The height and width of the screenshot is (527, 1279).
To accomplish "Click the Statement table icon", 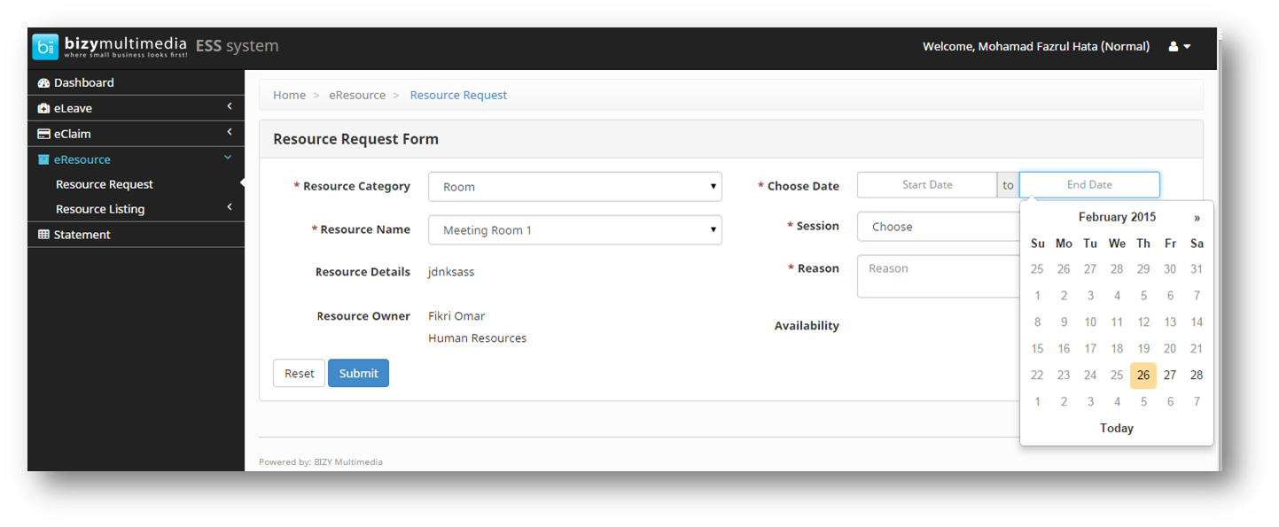I will click(x=43, y=235).
